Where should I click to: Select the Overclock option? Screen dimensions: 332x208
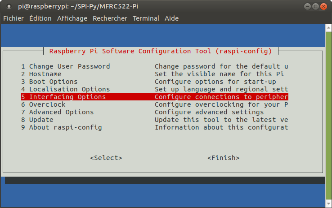pyautogui.click(x=47, y=104)
